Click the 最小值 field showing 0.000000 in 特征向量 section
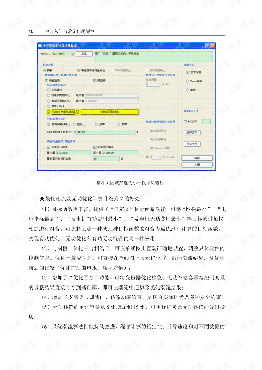 [120, 153]
